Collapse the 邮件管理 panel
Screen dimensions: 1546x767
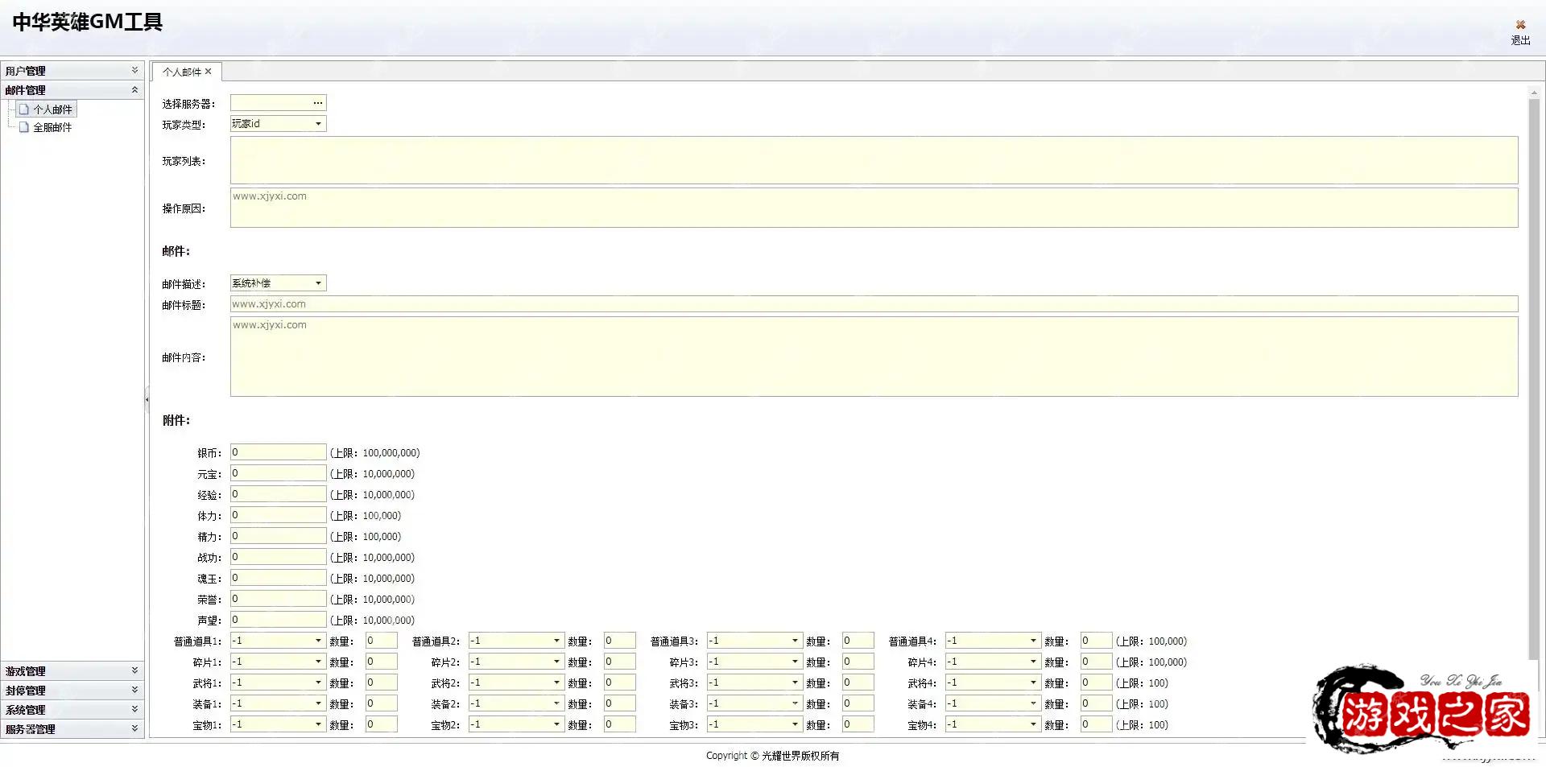pyautogui.click(x=134, y=90)
